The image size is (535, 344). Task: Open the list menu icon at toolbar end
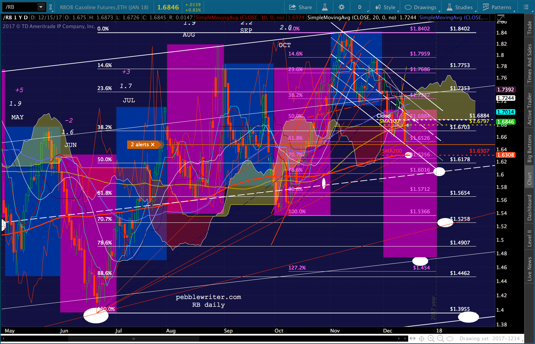tap(526, 7)
